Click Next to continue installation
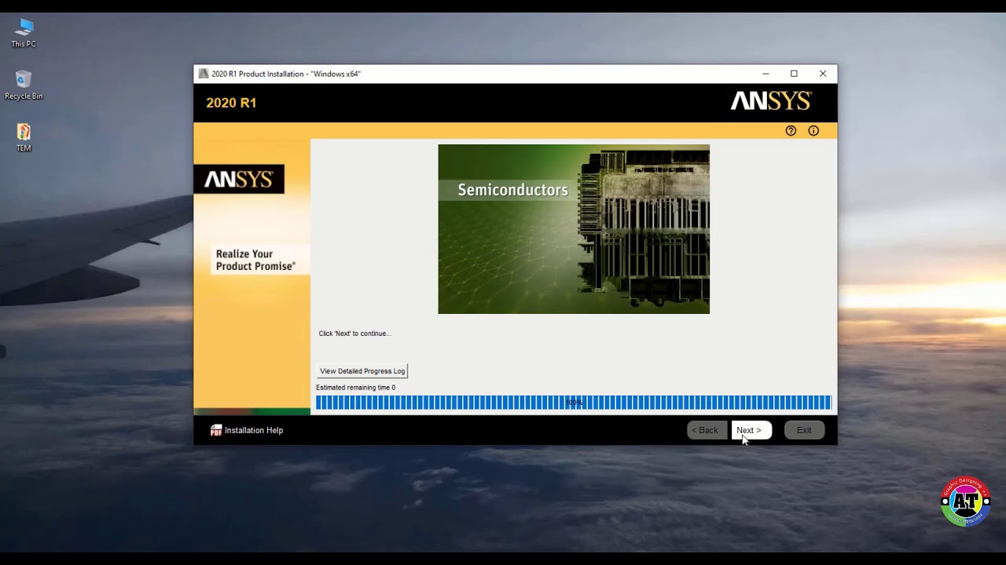Screen dimensions: 1006x565 tap(751, 430)
